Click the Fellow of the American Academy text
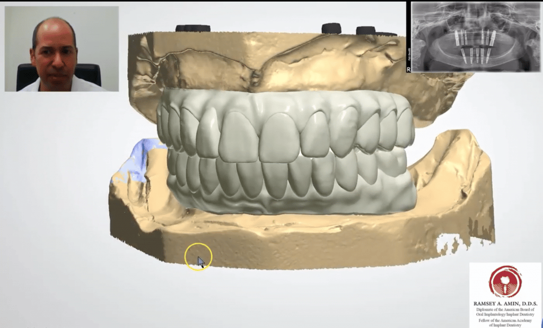The image size is (543, 328). [x=505, y=320]
